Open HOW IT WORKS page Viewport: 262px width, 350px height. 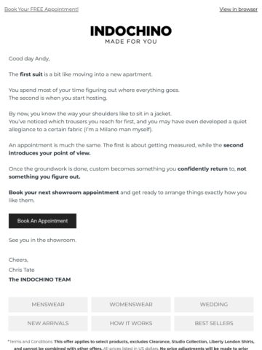131,323
